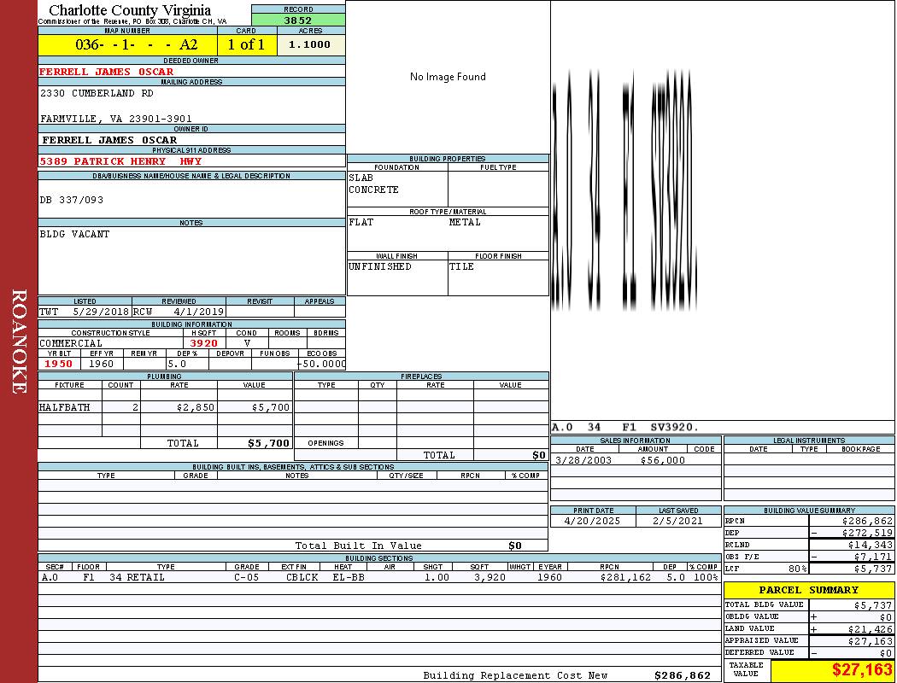Screen dimensions: 897x683
Task: Select the $56,000 sale amount
Action: click(662, 460)
